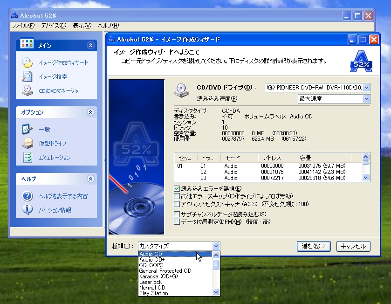Select track 03 row in track list
Image resolution: width=391 pixels, height=304 pixels.
[x=268, y=178]
